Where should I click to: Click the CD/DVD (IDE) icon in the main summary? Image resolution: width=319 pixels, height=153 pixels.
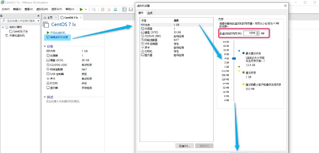48,65
